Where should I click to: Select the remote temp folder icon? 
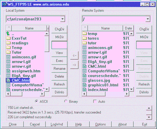coord(85,34)
